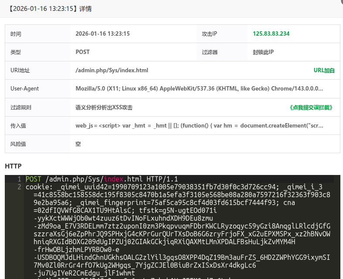The width and height of the screenshot is (343, 279).
Task: Click the 类型 label cell
Action: click(x=37, y=52)
